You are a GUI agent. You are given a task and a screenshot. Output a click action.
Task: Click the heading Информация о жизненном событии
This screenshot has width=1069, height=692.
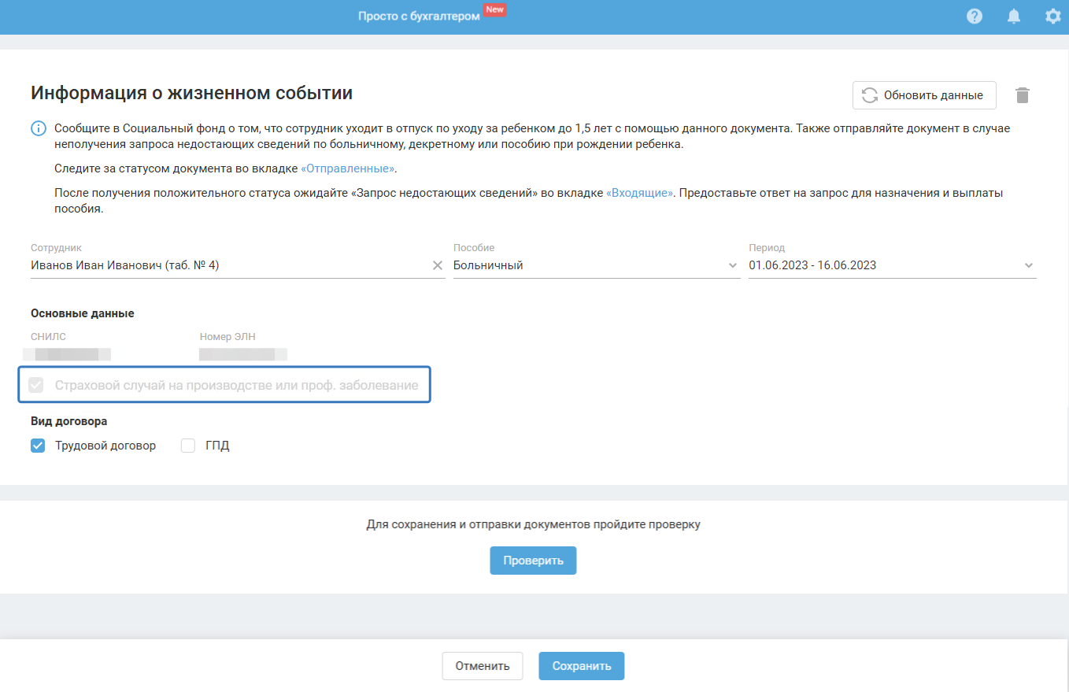pos(191,94)
